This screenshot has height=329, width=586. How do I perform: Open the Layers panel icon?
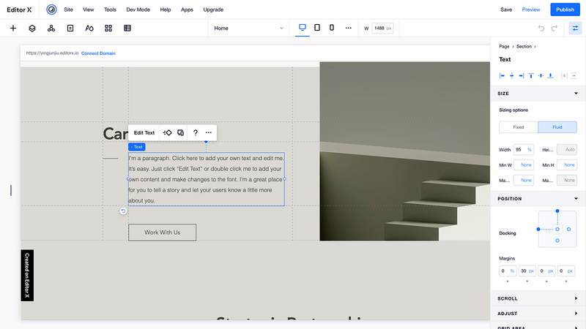tap(32, 28)
